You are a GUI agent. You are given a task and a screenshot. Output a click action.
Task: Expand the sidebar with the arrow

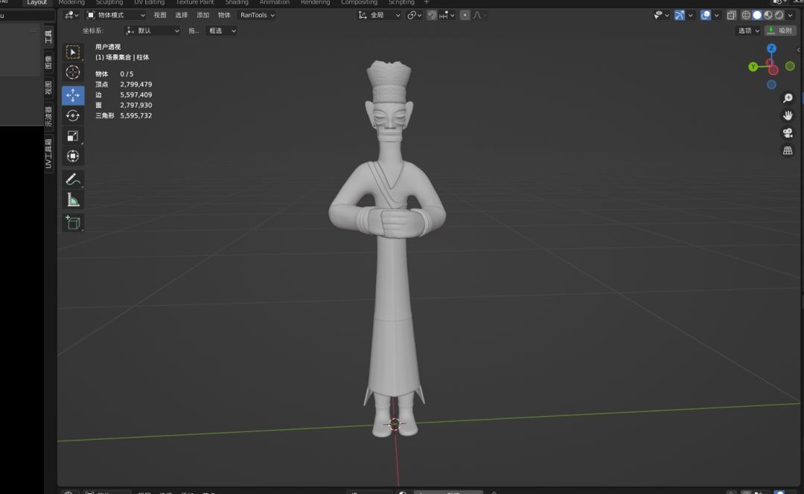pos(798,50)
